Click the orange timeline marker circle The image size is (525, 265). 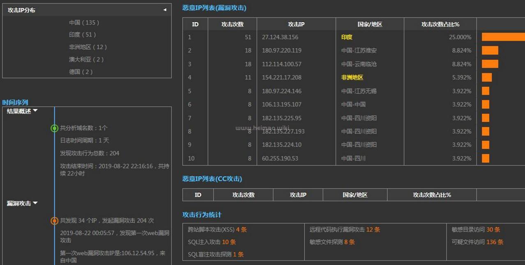click(x=54, y=221)
